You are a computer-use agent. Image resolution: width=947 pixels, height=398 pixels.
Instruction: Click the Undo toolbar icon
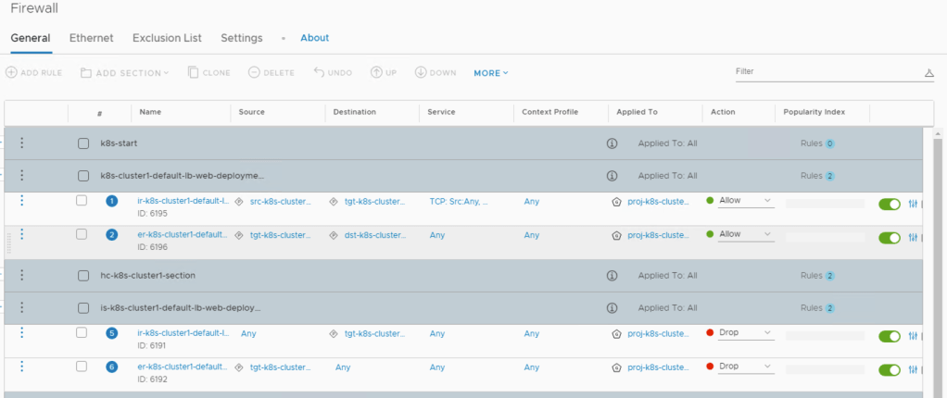point(319,72)
